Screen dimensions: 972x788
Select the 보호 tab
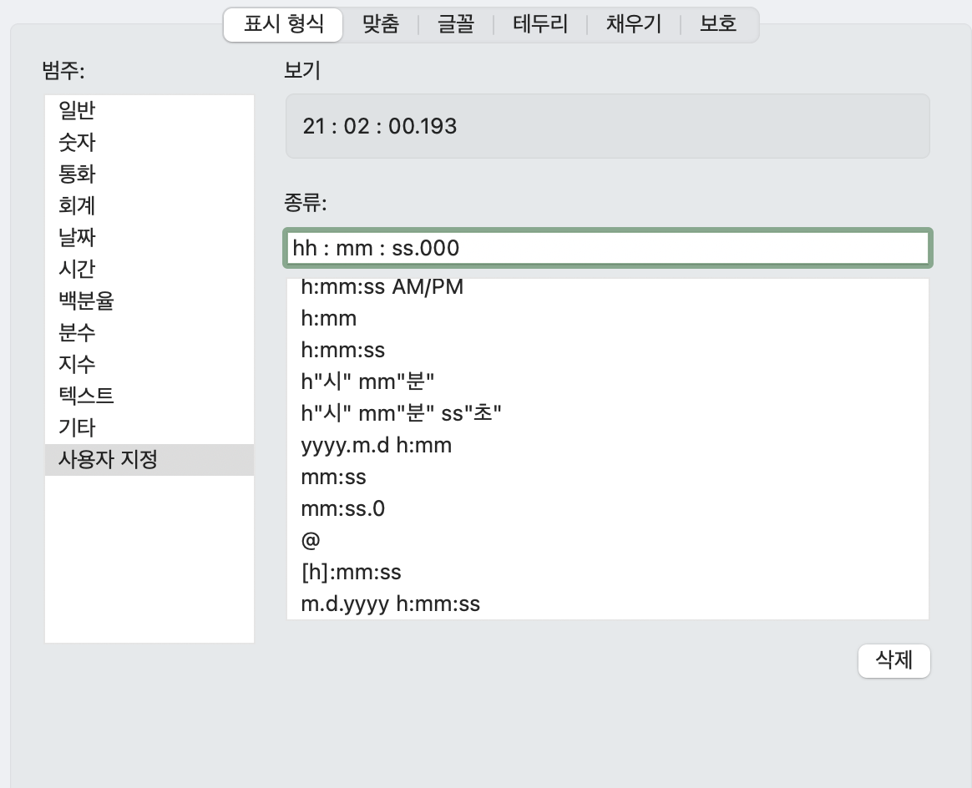coord(716,24)
